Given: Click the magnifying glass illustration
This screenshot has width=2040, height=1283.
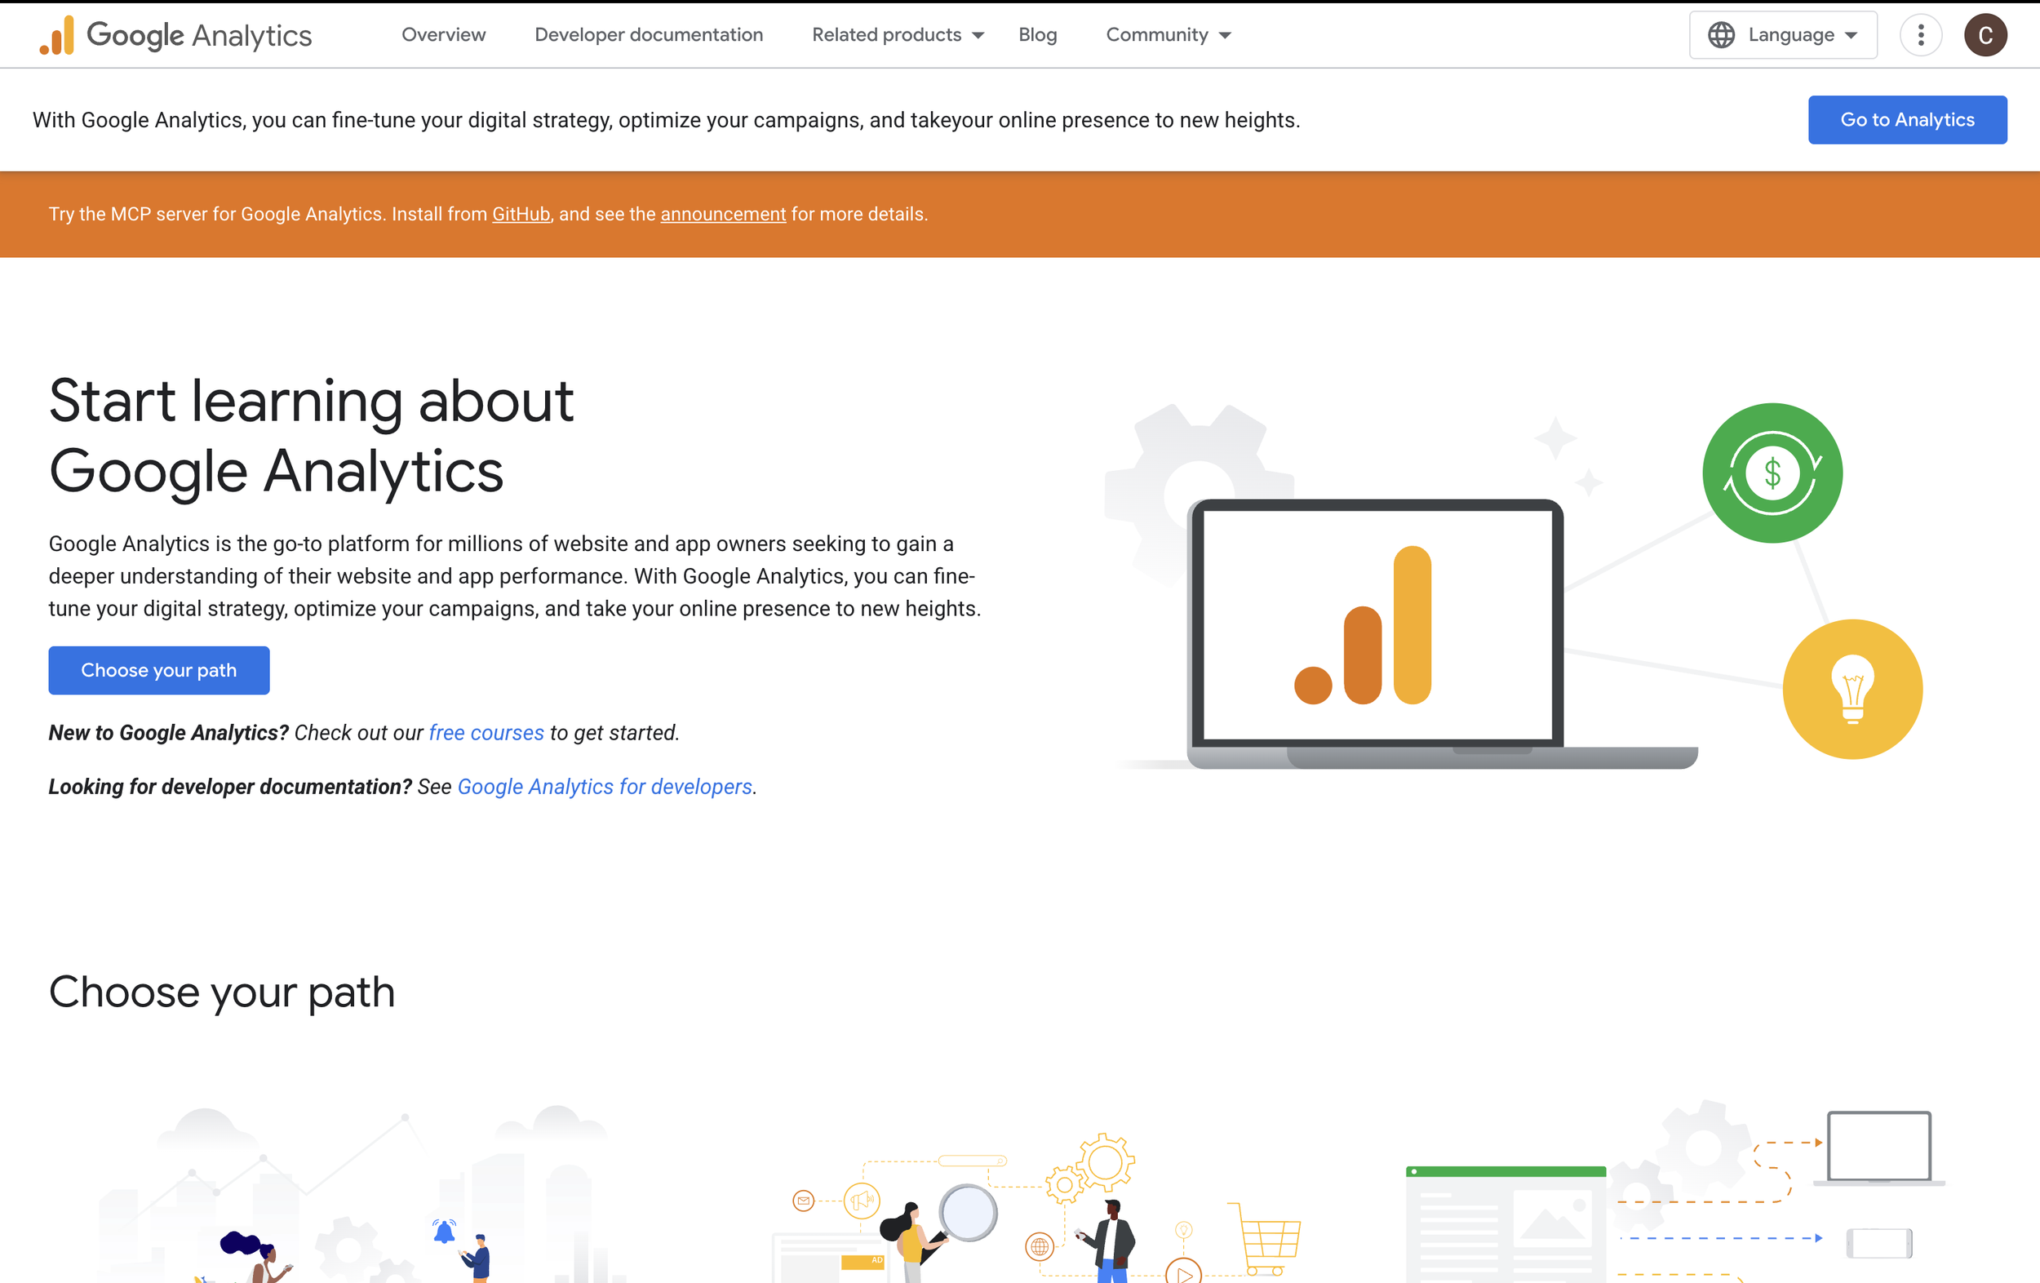Looking at the screenshot, I should click(x=968, y=1213).
